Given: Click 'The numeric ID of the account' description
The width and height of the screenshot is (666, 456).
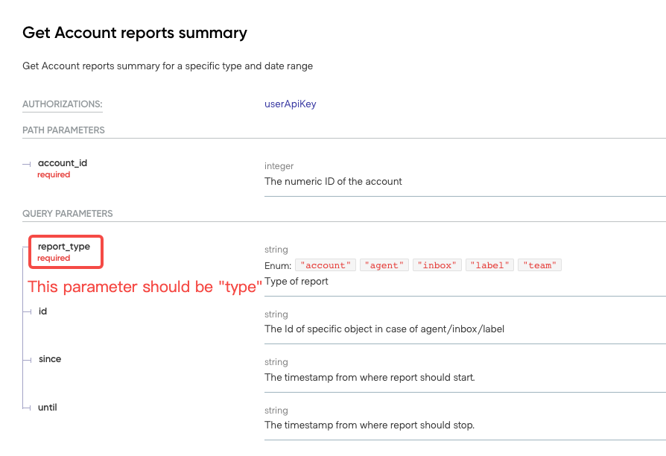Looking at the screenshot, I should click(333, 182).
